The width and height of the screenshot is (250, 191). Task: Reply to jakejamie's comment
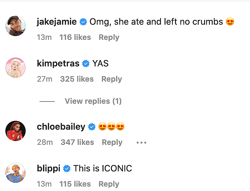[x=109, y=37]
